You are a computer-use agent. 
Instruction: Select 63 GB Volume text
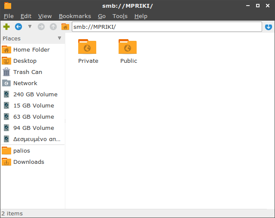tap(34, 117)
